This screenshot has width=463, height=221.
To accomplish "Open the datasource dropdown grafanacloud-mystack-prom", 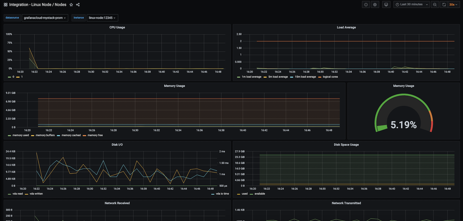I will [x=45, y=18].
